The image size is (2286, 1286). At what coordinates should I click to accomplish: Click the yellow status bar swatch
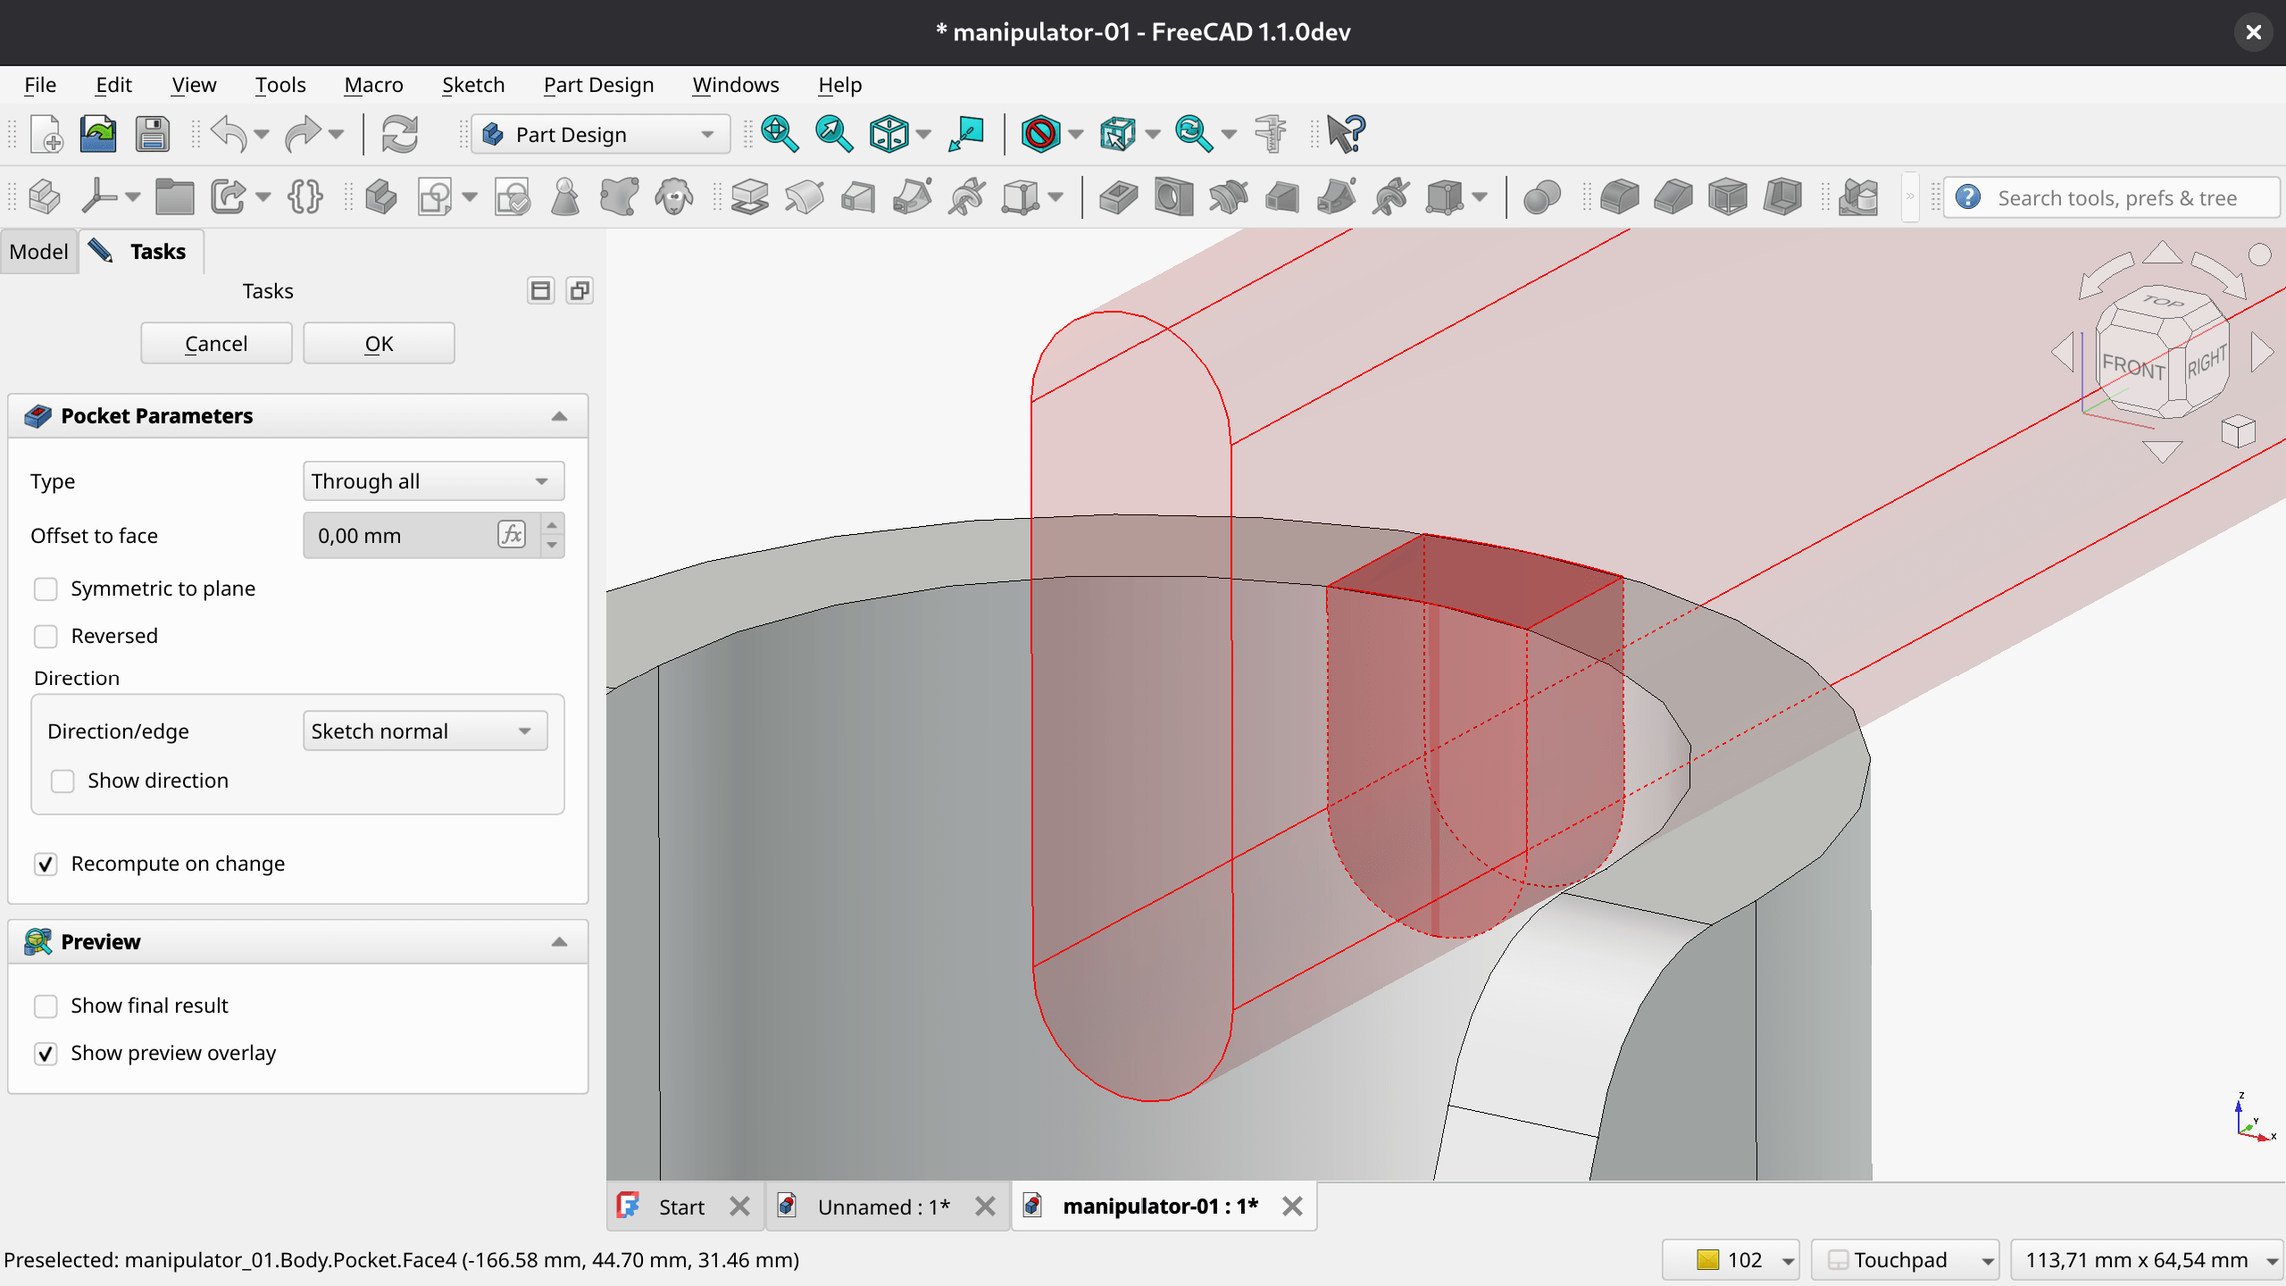click(x=1707, y=1260)
